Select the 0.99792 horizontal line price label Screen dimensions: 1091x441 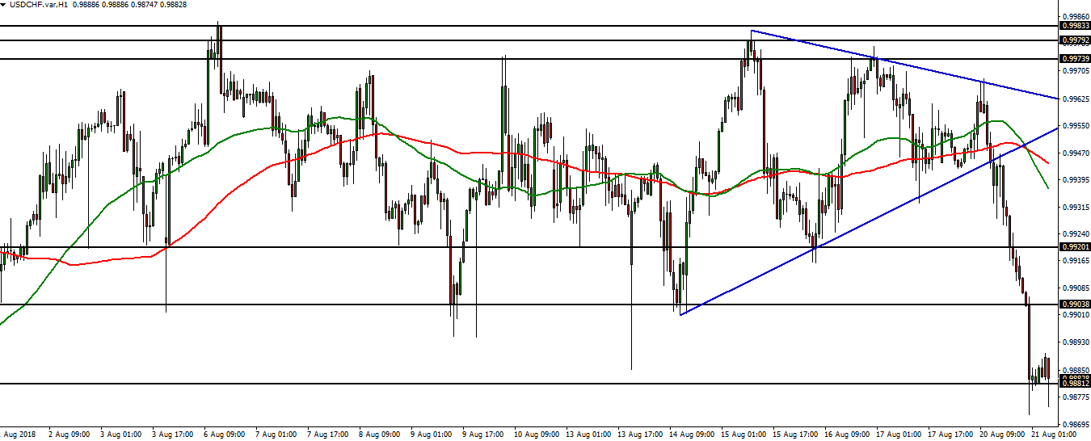click(1075, 40)
